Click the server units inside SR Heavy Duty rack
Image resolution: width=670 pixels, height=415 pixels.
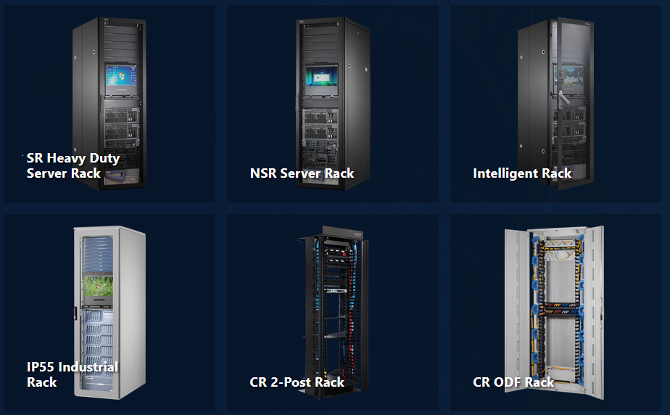pyautogui.click(x=123, y=124)
